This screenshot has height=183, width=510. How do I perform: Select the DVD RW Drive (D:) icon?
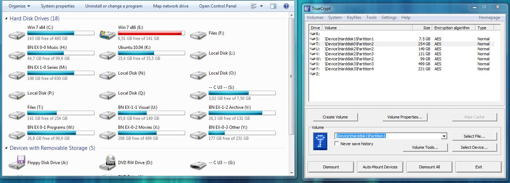click(107, 162)
